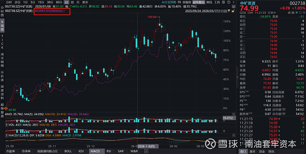Viewport: 306px width, 154px height.
Task: Switch indicator to 市净率
Action: tap(26, 151)
